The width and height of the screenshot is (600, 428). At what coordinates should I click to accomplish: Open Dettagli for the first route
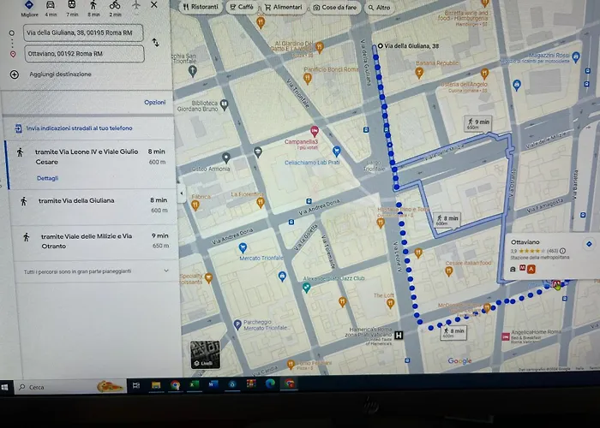click(47, 178)
